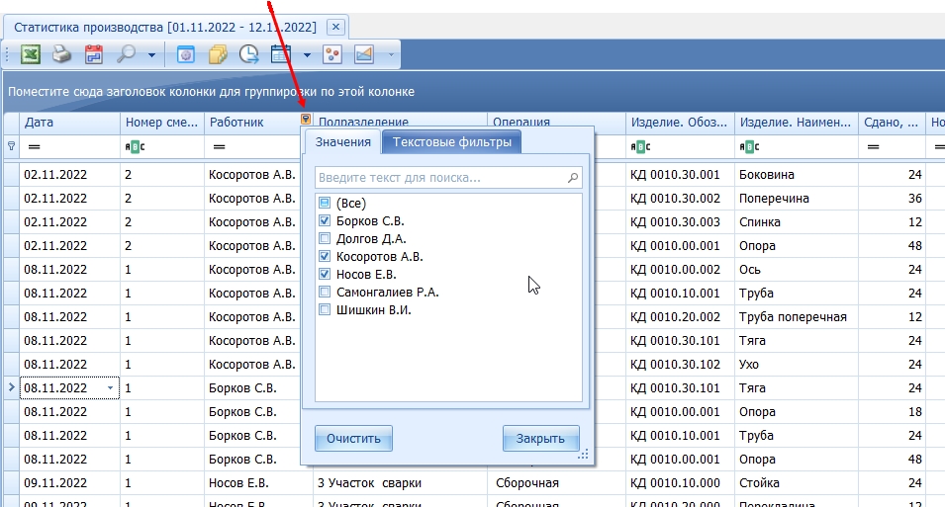The height and width of the screenshot is (507, 945).
Task: Click the Очистить button
Action: tap(354, 439)
